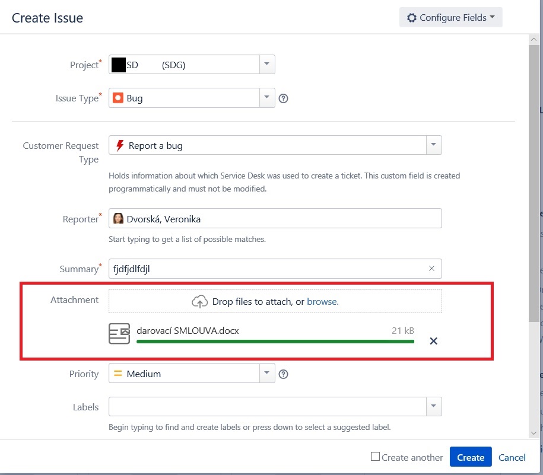This screenshot has width=543, height=475.
Task: Click the reporter avatar picture
Action: [118, 218]
